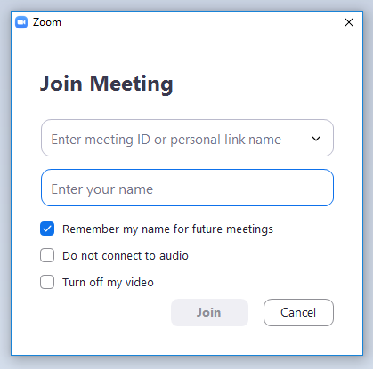This screenshot has height=369, width=373.
Task: Click the grayed-out Join button
Action: (209, 312)
